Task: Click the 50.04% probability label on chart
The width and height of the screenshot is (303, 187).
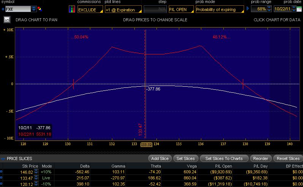Action: (x=79, y=37)
